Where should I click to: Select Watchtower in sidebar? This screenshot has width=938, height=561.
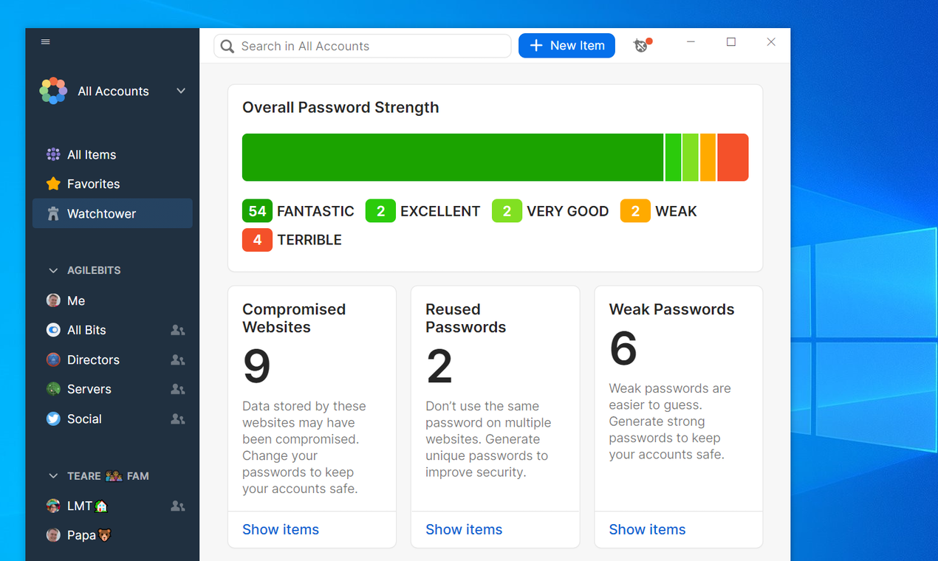click(112, 213)
